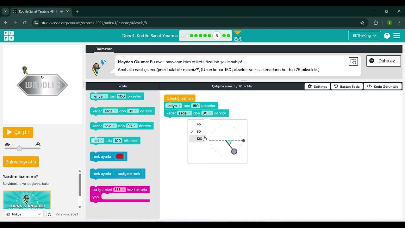Click the turtle slow-speed icon
The width and height of the screenshot is (405, 228).
(x=7, y=144)
